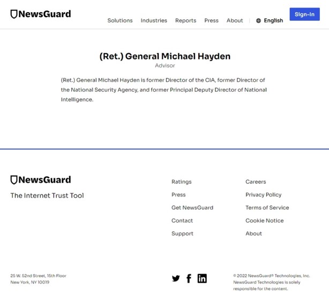The image size is (329, 295).
Task: Follow the About link in footer
Action: click(x=253, y=233)
